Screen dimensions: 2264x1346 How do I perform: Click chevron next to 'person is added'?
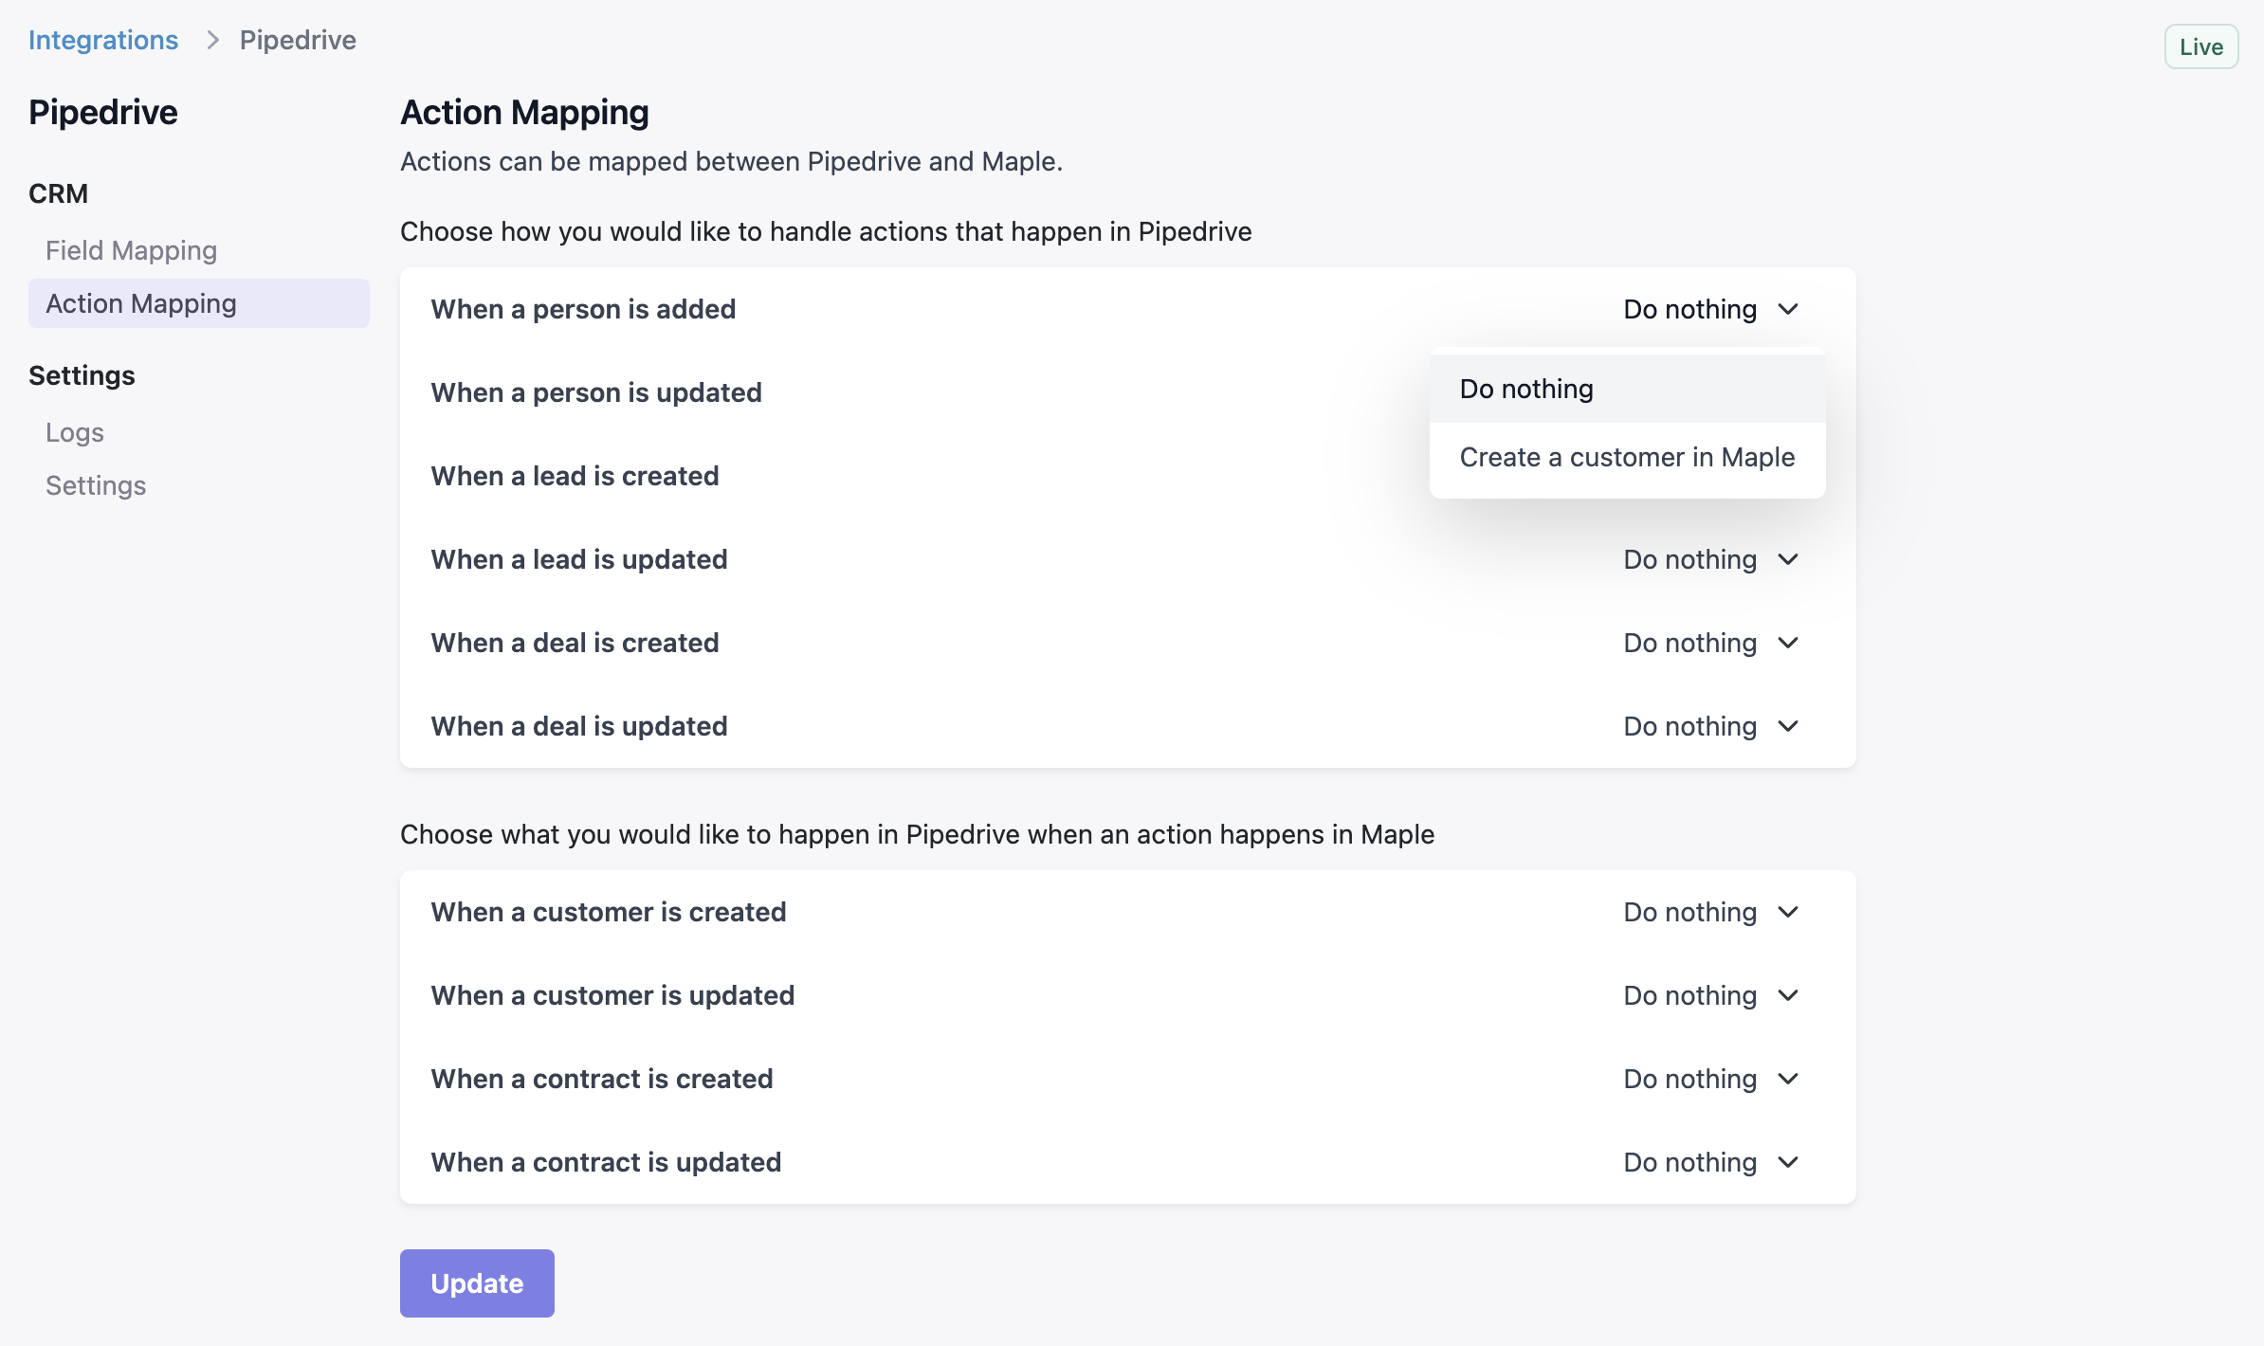coord(1788,309)
